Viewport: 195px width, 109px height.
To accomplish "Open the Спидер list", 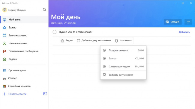I will [24, 78].
